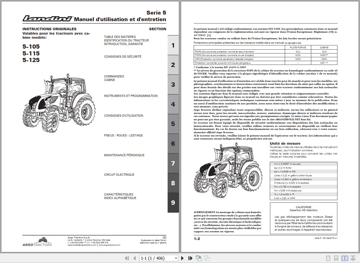Go to the first page
The image size is (360, 263).
coord(127,258)
